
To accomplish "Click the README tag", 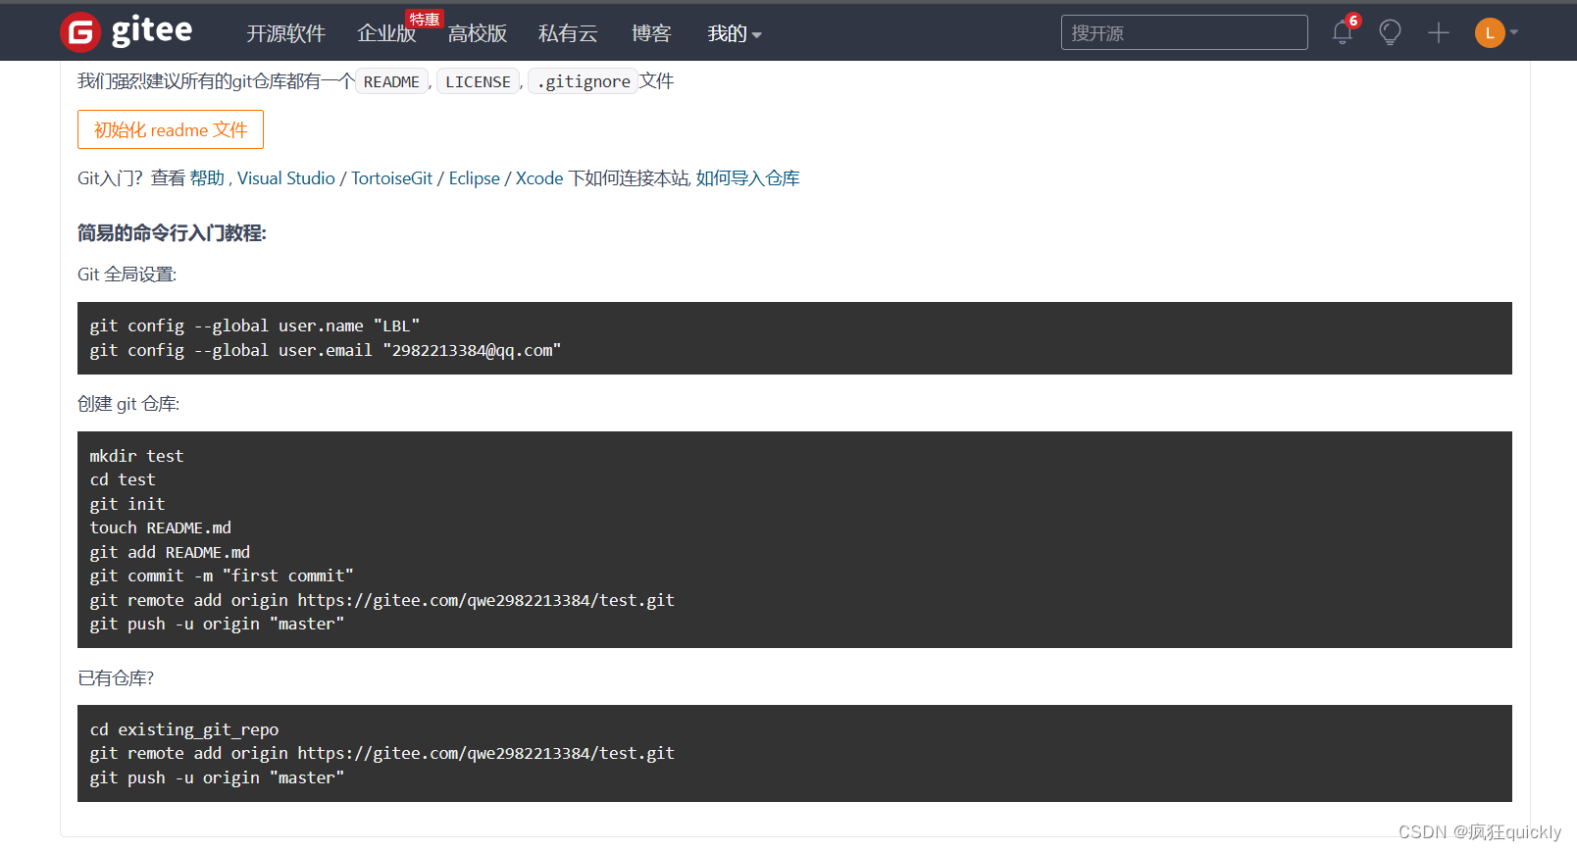I will pyautogui.click(x=391, y=81).
